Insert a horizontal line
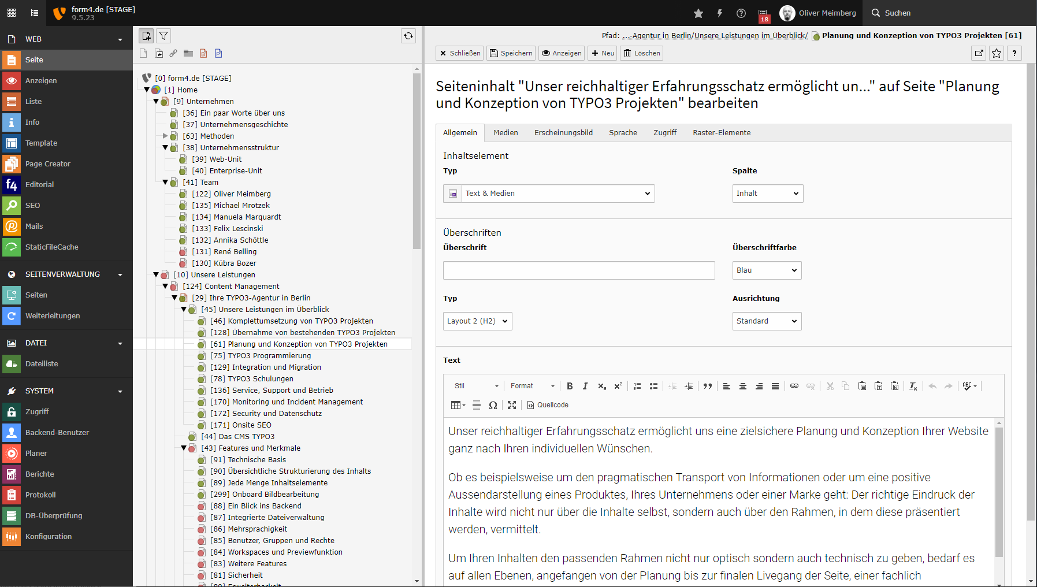 click(477, 405)
